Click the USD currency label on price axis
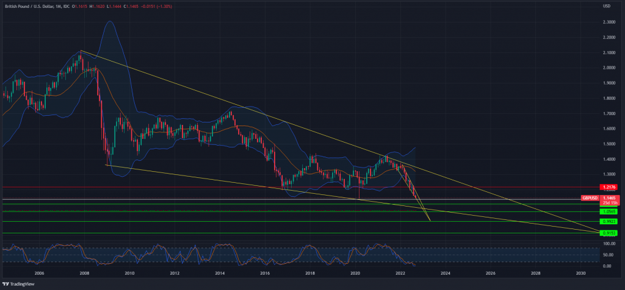Image resolution: width=625 pixels, height=290 pixels. click(x=607, y=6)
